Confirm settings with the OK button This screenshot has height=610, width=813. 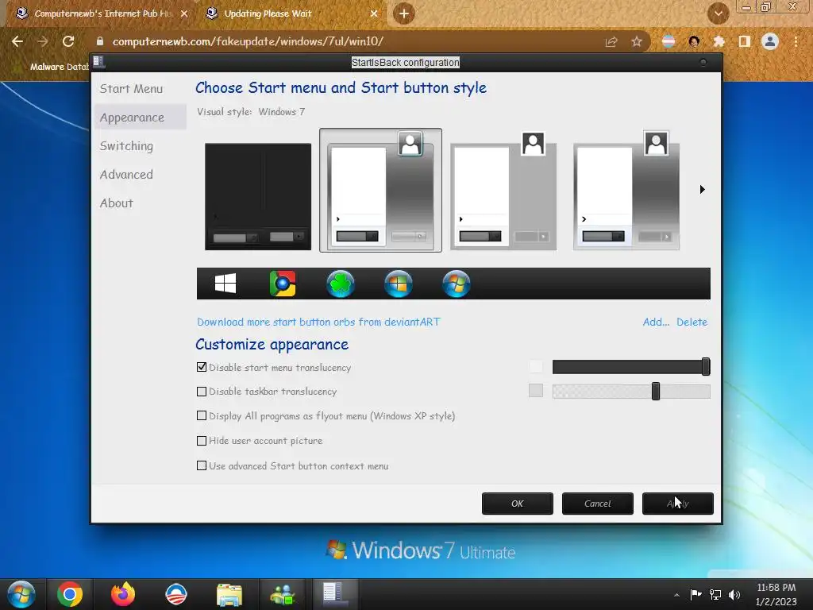[x=518, y=503]
